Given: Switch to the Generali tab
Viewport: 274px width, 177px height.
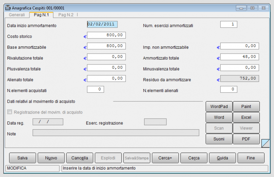Looking at the screenshot, I should (x=17, y=15).
